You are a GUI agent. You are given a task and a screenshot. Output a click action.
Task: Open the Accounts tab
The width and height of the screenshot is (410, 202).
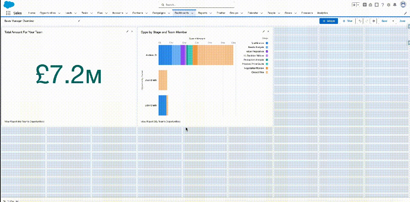click(118, 13)
